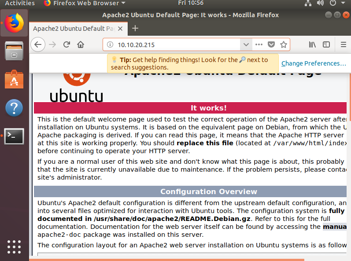Click the Configuration Overview section heading
351x261 pixels.
(209, 191)
